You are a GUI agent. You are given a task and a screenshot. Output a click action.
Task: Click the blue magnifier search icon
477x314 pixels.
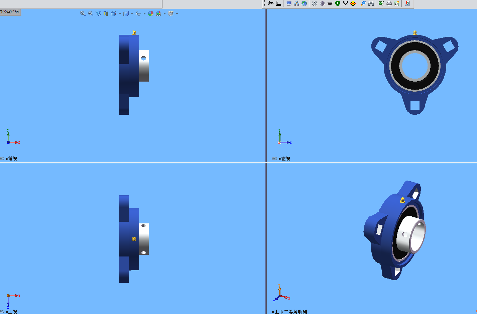(x=363, y=3)
